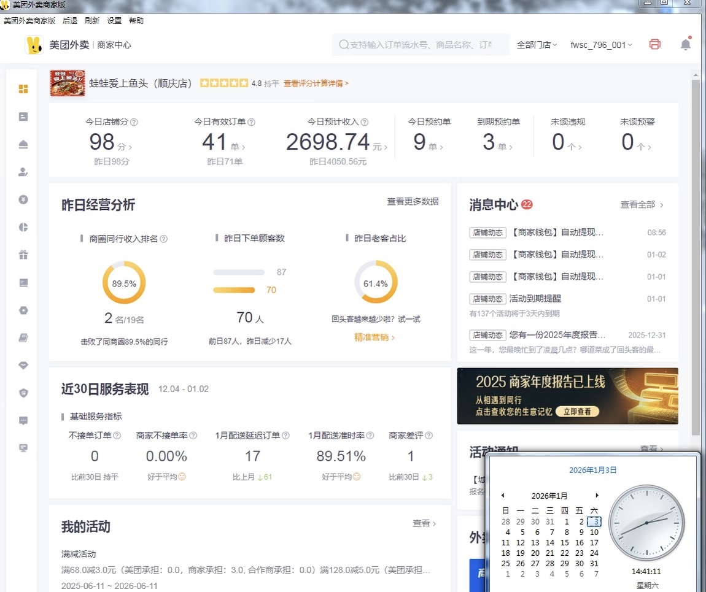This screenshot has width=706, height=592.
Task: Click the next month arrow on the calendar
Action: point(597,495)
